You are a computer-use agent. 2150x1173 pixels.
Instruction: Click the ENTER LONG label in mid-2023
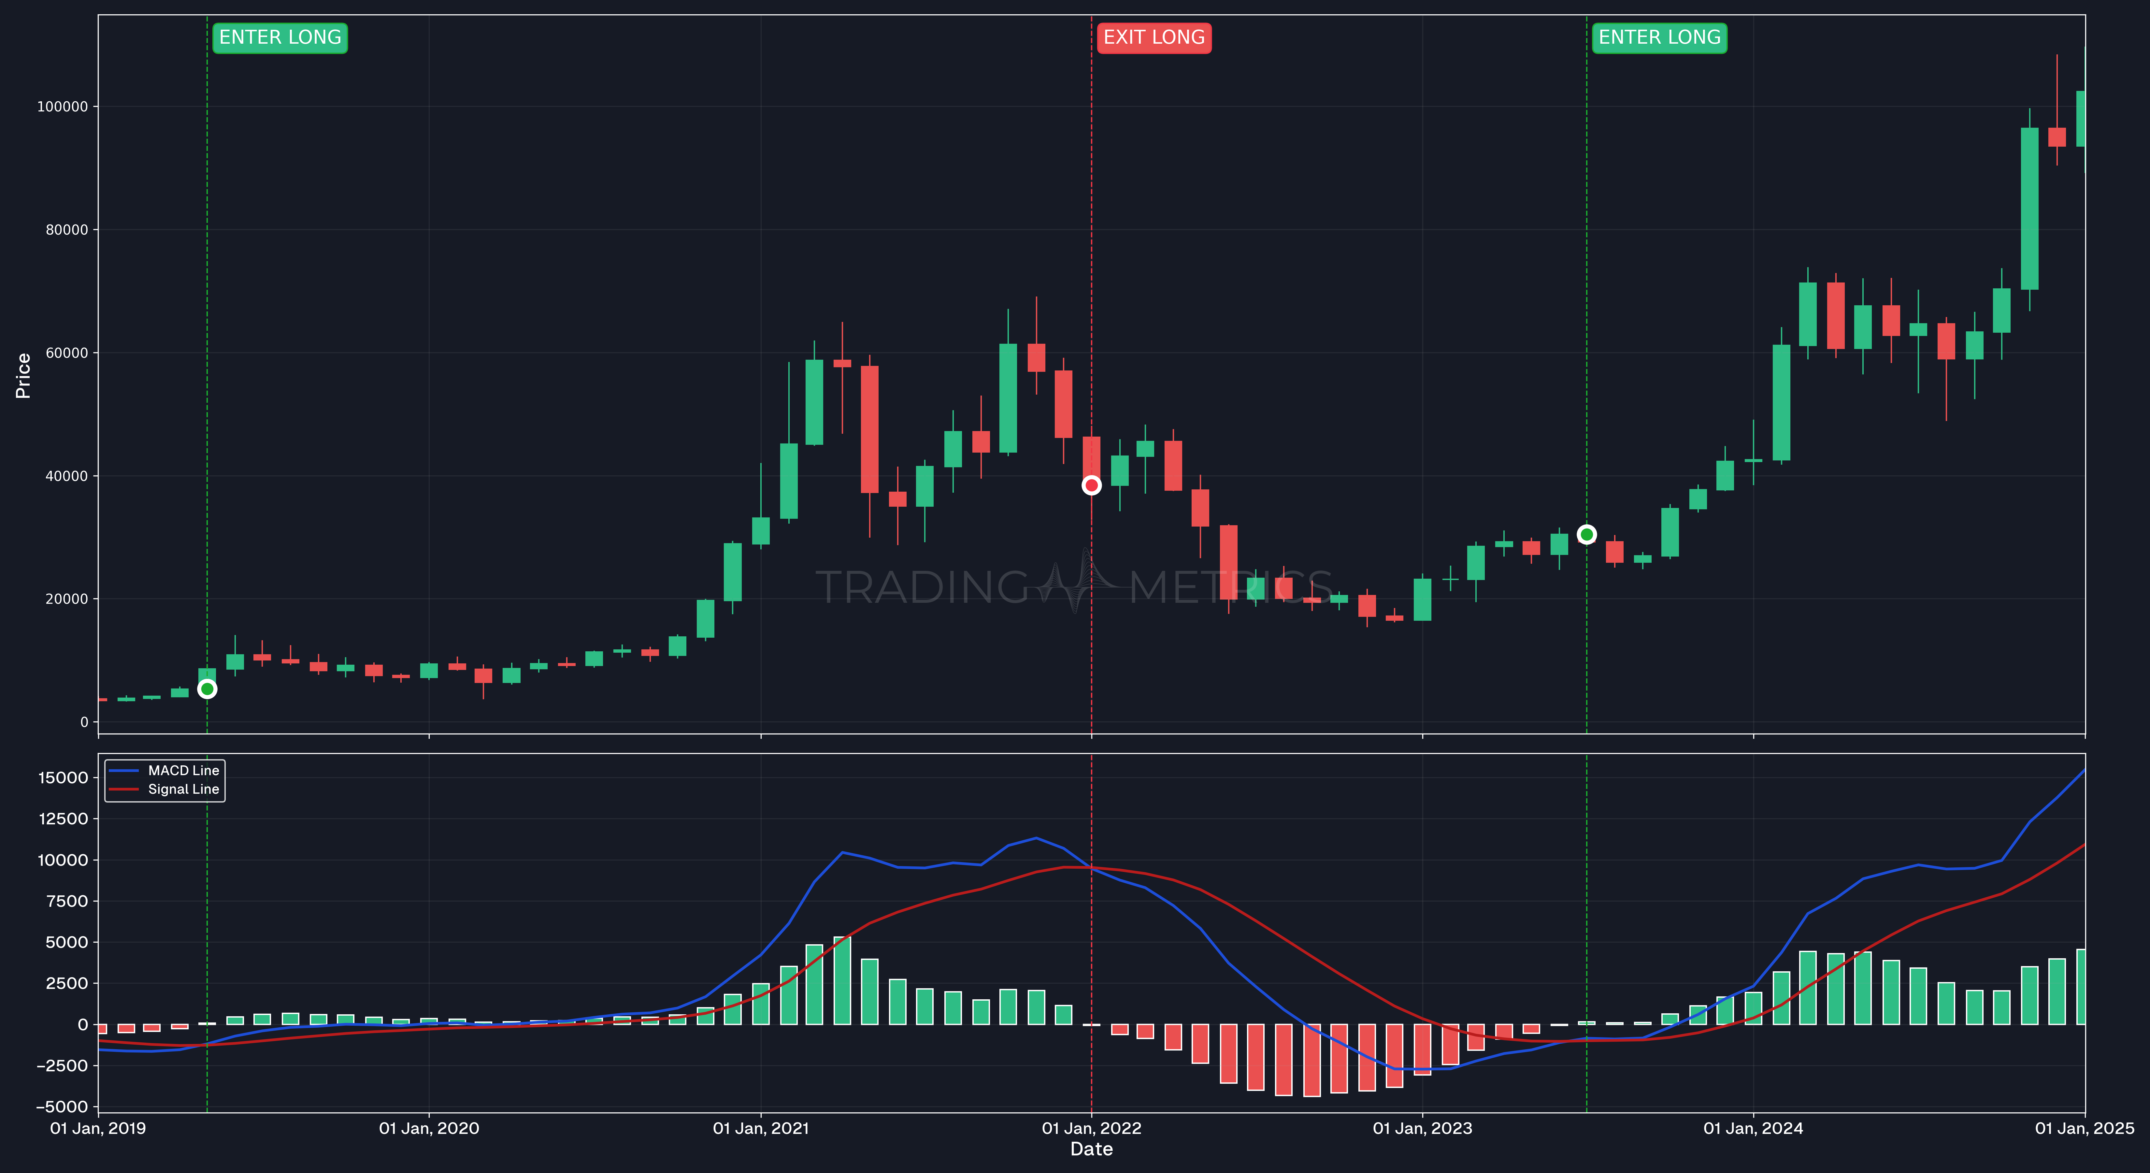tap(1659, 37)
